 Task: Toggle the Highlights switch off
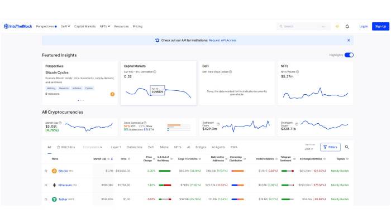click(349, 55)
